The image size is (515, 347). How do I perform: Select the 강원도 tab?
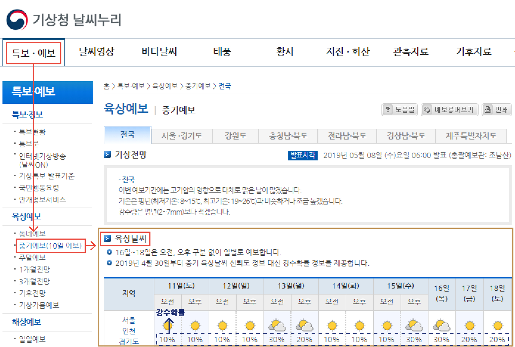pos(235,136)
